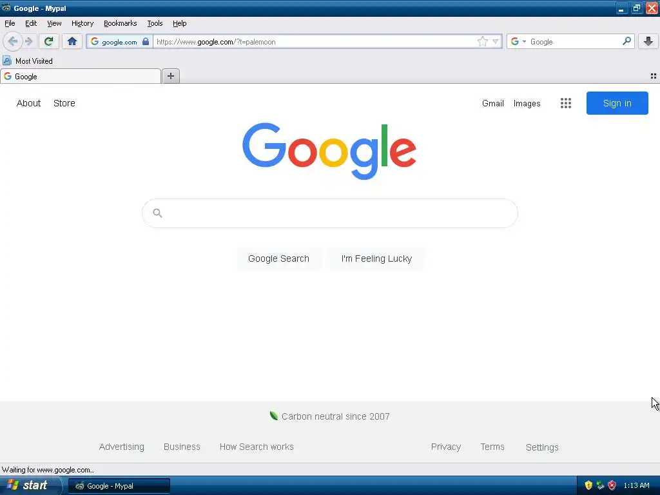The width and height of the screenshot is (660, 495).
Task: Open the Images link
Action: [x=527, y=103]
